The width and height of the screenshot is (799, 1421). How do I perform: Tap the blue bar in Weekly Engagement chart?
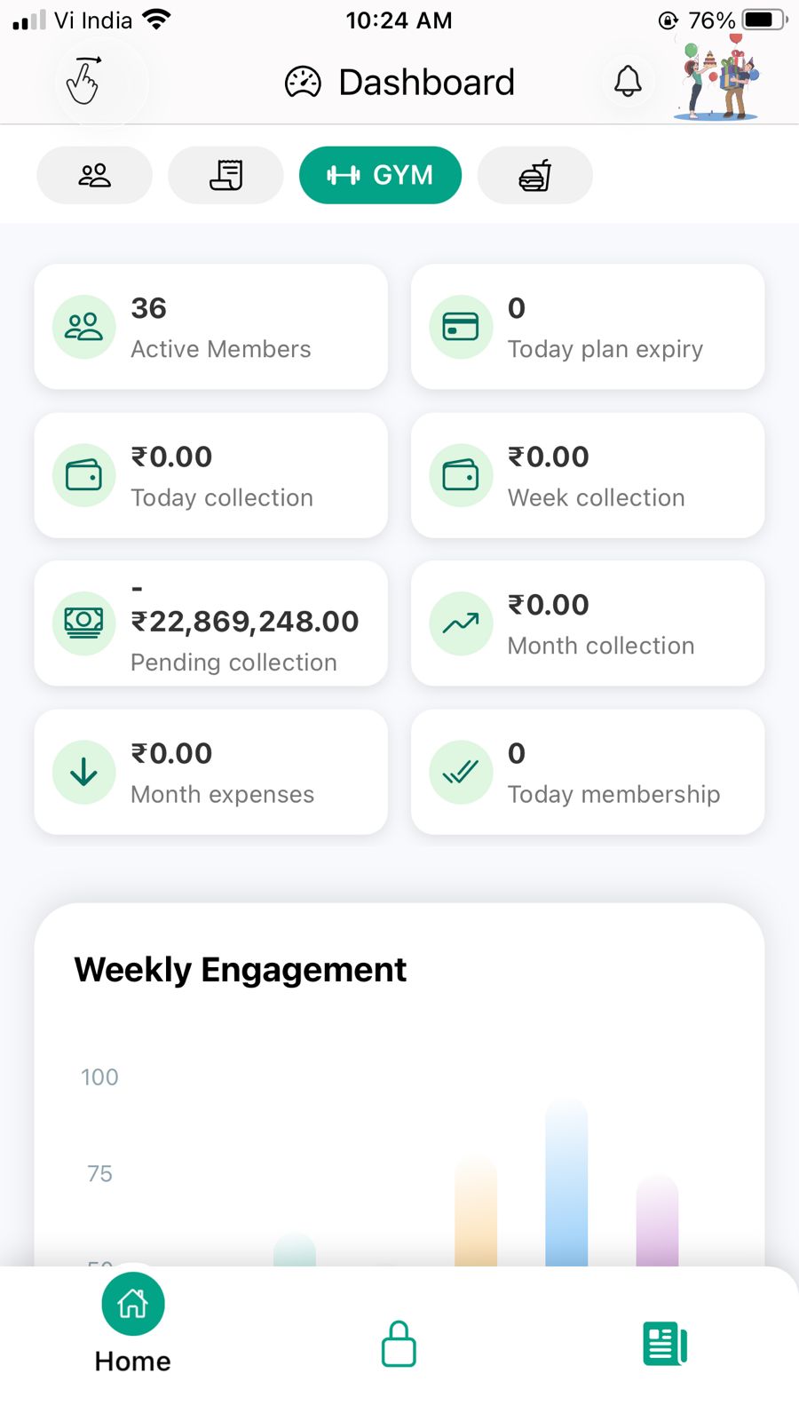[x=566, y=1186]
